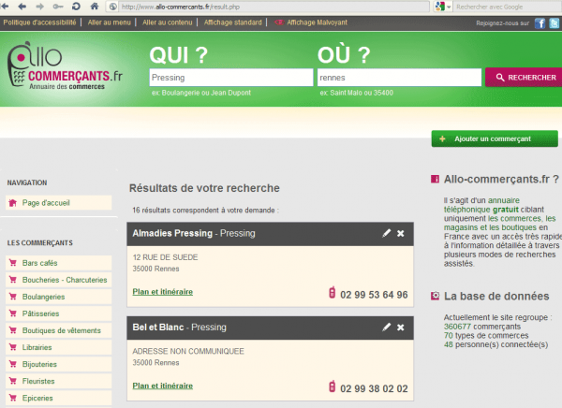Click the X icon on Bel et Blanc
Screen dimensions: 562x408
(401, 327)
